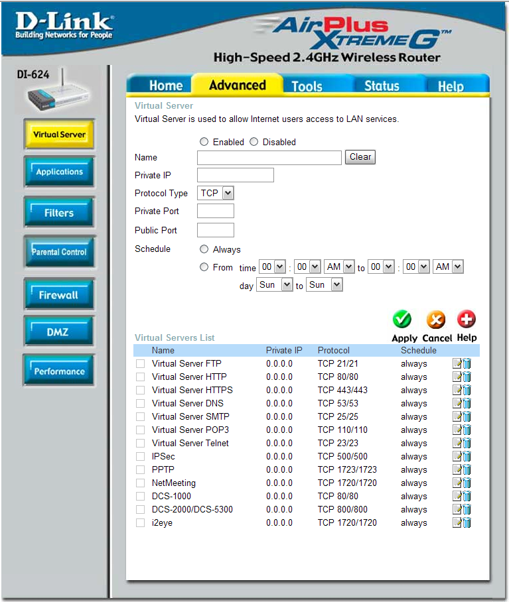Select the Enabled radio button

204,142
